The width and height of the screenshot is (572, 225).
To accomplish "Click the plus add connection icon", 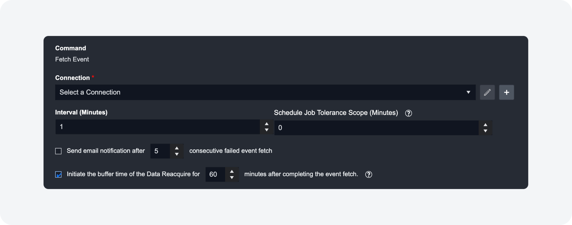I will (506, 92).
